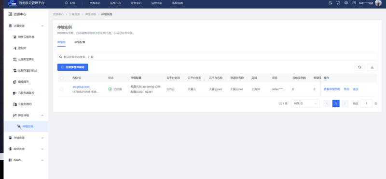
Task: Go to the next page arrow
Action: (345, 103)
